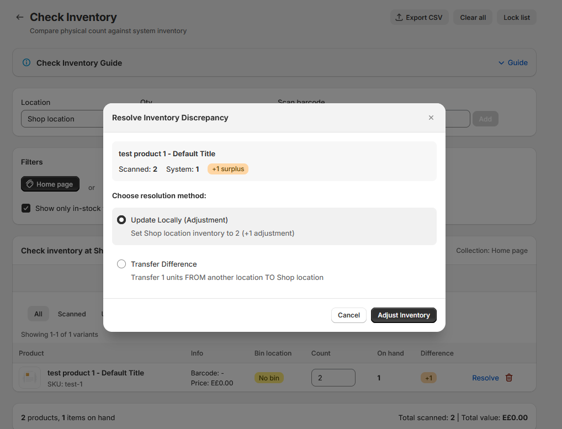Click the Difference column header
Image resolution: width=562 pixels, height=429 pixels.
(x=437, y=353)
